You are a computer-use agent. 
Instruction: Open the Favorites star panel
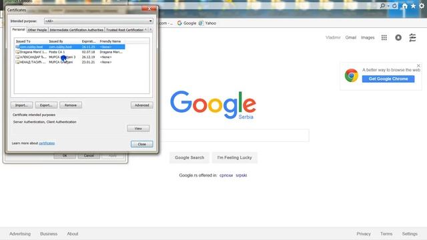pyautogui.click(x=413, y=6)
